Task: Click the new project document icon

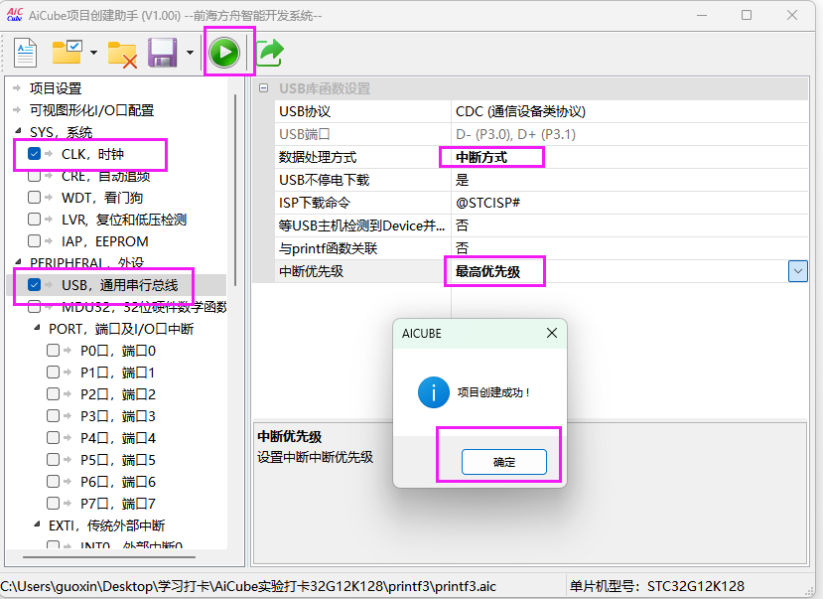Action: click(x=25, y=53)
